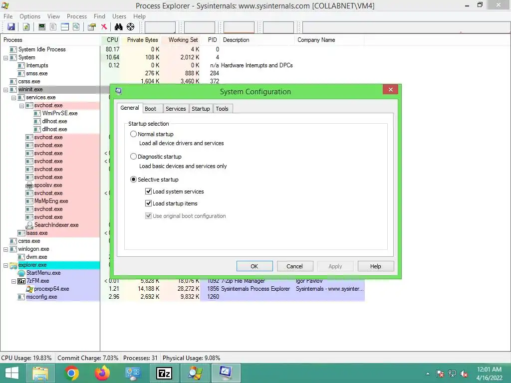Click the Apply button
The image size is (511, 383).
tap(335, 266)
